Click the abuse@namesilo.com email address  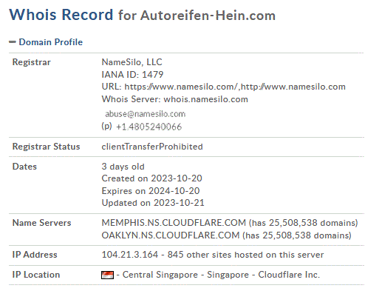pyautogui.click(x=145, y=114)
